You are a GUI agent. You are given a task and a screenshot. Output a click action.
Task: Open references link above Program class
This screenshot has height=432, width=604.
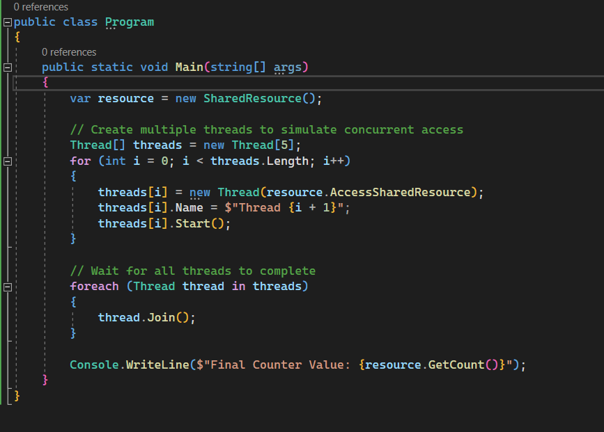click(x=41, y=7)
